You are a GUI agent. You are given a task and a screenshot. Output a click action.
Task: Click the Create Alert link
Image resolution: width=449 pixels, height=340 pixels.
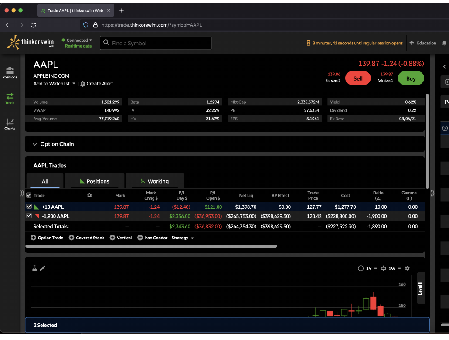click(x=100, y=84)
